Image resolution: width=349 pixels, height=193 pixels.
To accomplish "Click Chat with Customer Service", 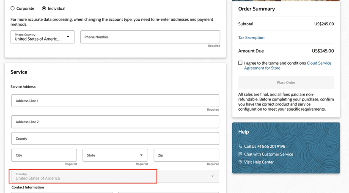I will click(x=269, y=154).
